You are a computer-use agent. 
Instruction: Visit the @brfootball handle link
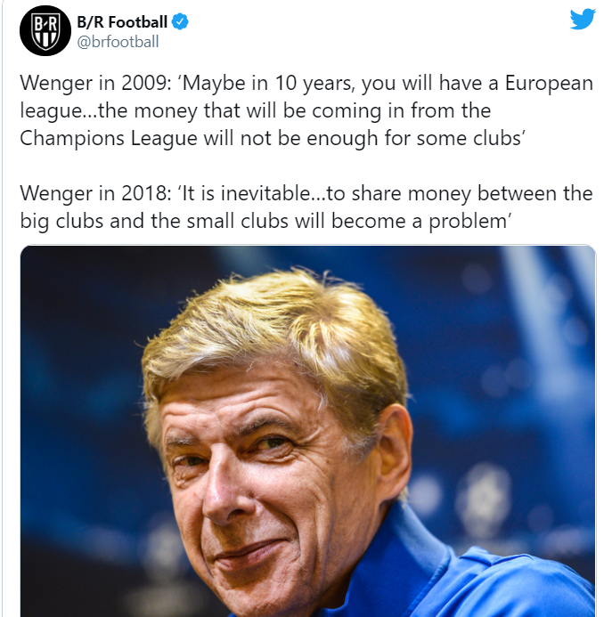click(x=118, y=42)
